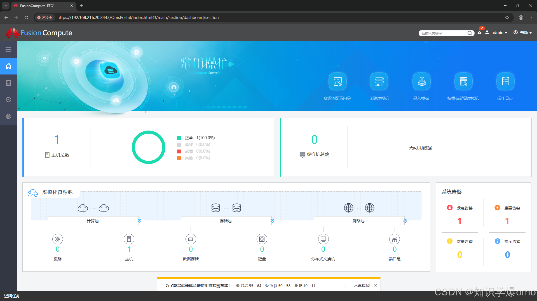Click the Huawei FusionCompute logo
This screenshot has width=537, height=301.
39,33
